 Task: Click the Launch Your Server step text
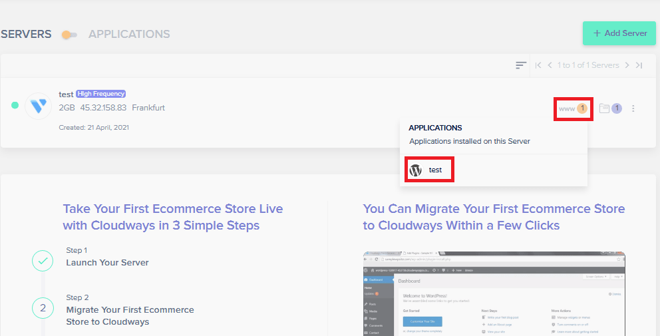pos(107,263)
